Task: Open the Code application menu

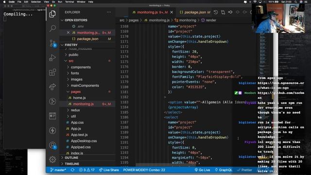Action: pyautogui.click(x=12, y=2)
